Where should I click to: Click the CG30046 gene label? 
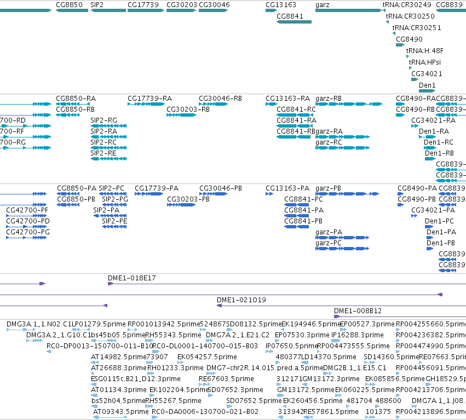coord(214,5)
